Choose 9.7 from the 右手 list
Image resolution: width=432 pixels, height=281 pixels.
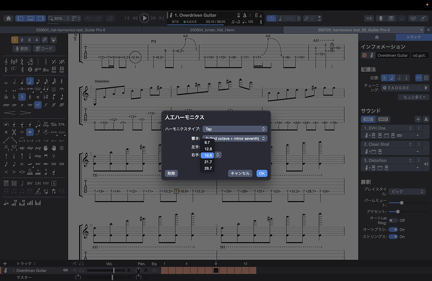(x=207, y=142)
